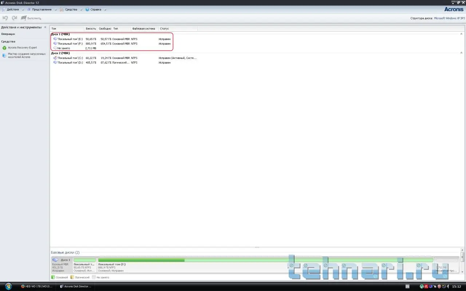Click the uTorrent tray icon

(422, 286)
